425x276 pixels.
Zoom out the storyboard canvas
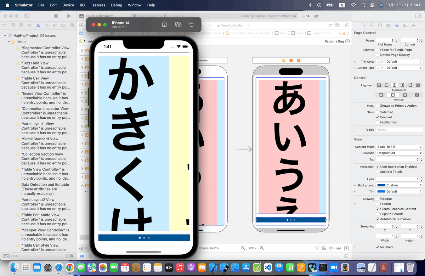[243, 248]
